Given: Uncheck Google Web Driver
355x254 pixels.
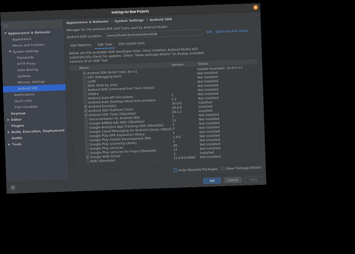Looking at the screenshot, I should [x=87, y=157].
